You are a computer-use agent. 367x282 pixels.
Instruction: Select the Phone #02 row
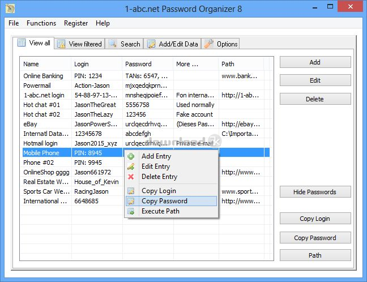(x=146, y=163)
